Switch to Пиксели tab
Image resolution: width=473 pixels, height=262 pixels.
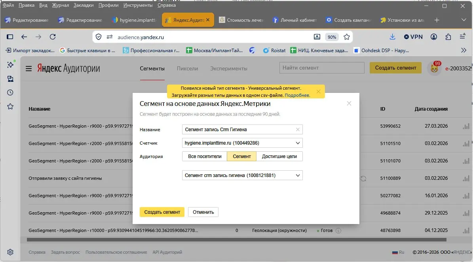click(187, 69)
